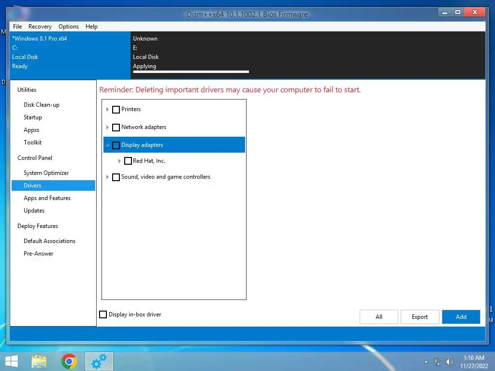Open the Appxs page
495x371 pixels.
tap(31, 130)
